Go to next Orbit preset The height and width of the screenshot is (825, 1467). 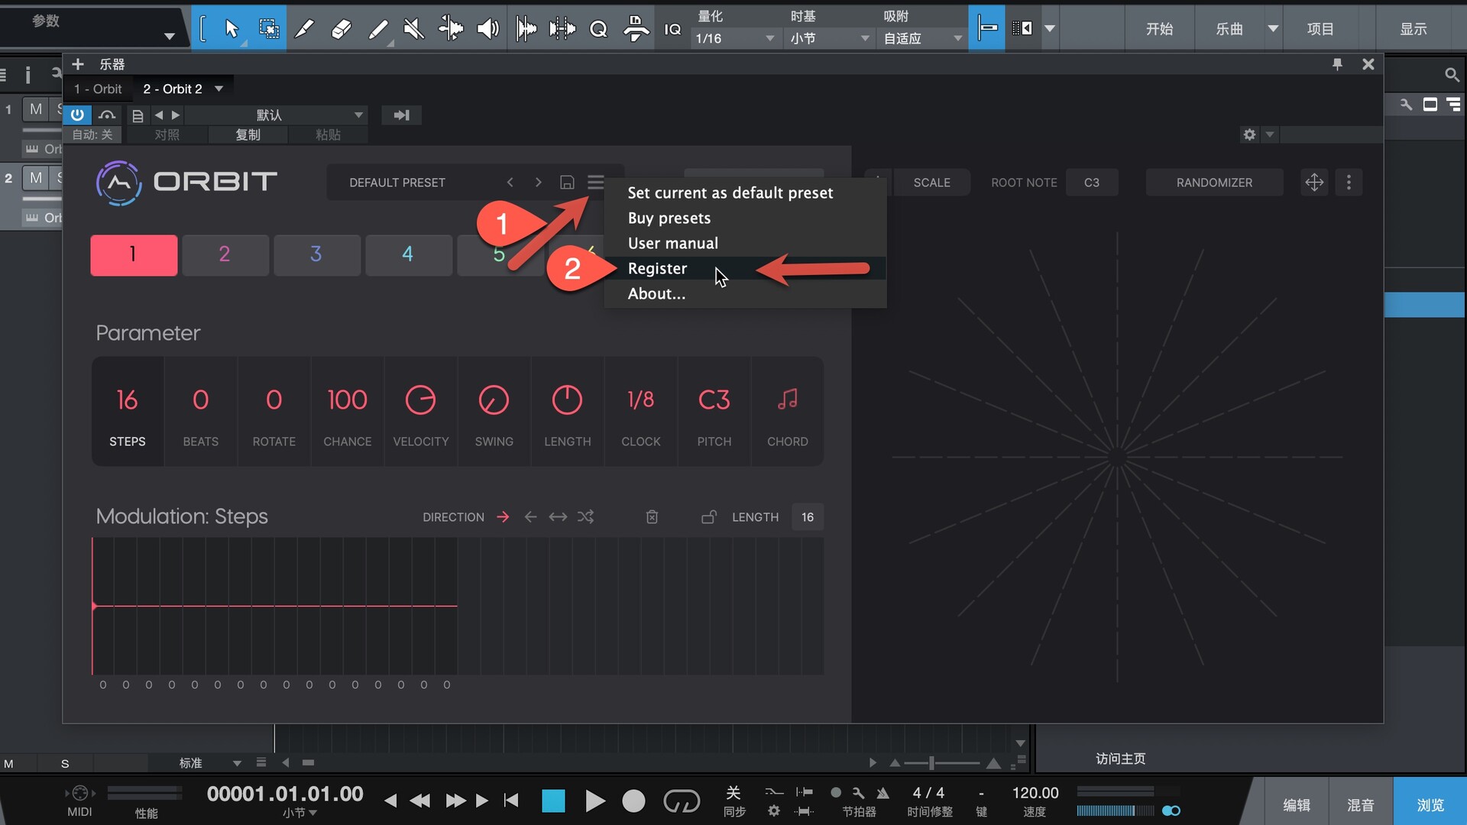click(x=539, y=182)
